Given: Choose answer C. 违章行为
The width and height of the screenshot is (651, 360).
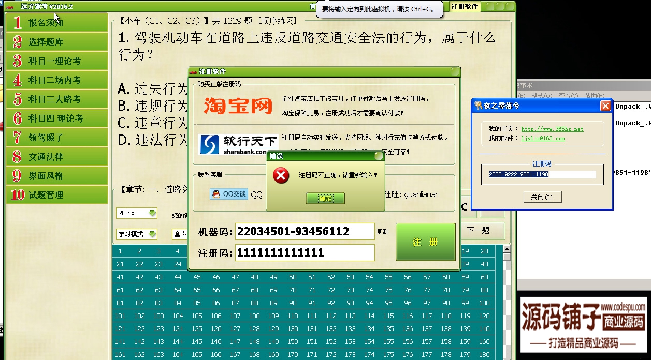Looking at the screenshot, I should (x=152, y=123).
